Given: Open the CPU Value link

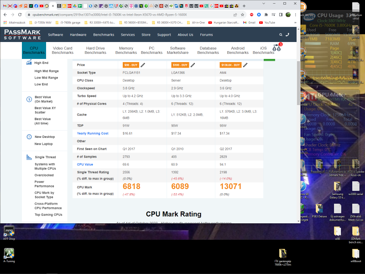Looking at the screenshot, I should [x=85, y=164].
